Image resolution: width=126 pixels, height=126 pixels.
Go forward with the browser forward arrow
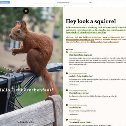(x=15, y=2)
